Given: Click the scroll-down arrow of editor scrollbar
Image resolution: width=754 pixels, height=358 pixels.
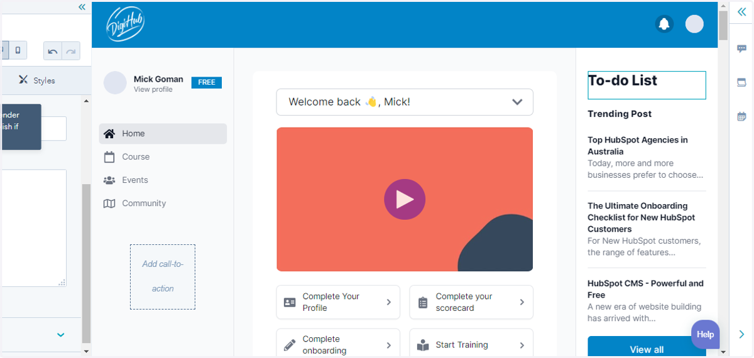Looking at the screenshot, I should [x=86, y=352].
